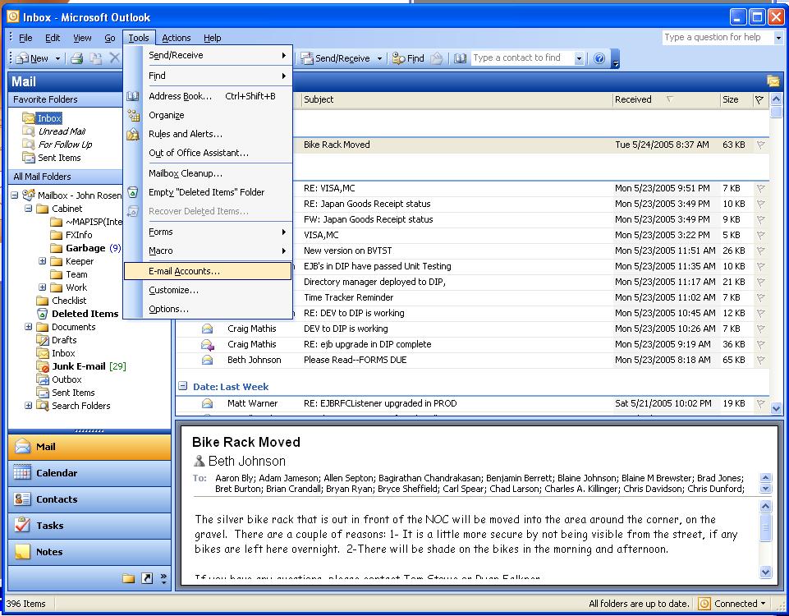Click the Shortcuts icon in navigation pane
This screenshot has width=789, height=616.
pos(147,579)
